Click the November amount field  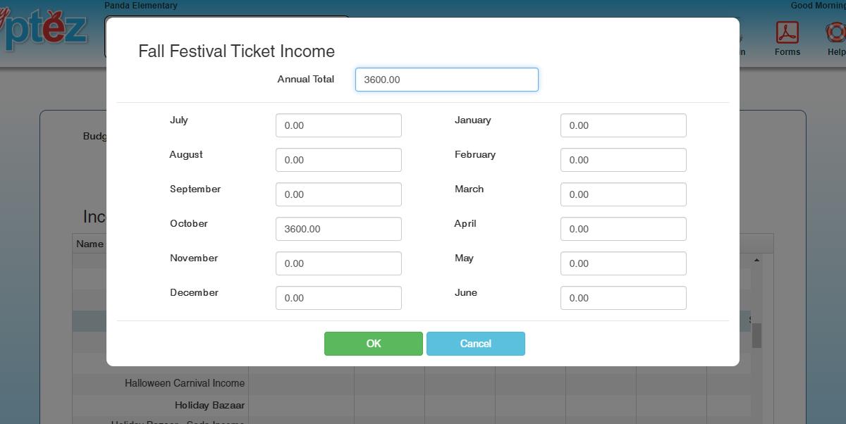click(x=338, y=263)
